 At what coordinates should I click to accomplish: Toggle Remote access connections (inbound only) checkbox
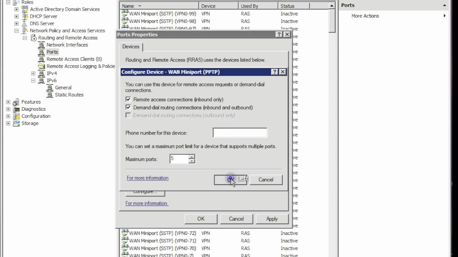(128, 100)
